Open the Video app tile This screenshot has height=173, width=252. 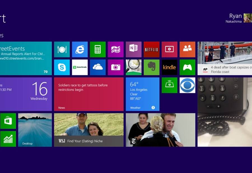click(169, 49)
